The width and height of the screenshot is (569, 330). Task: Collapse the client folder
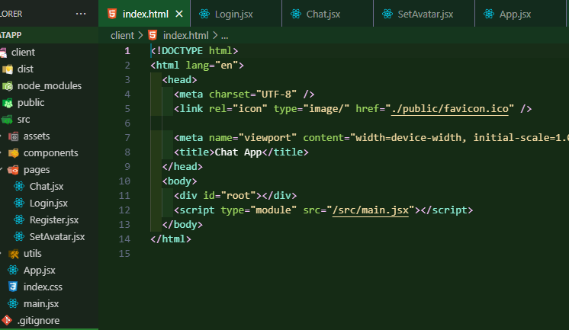[x=23, y=53]
